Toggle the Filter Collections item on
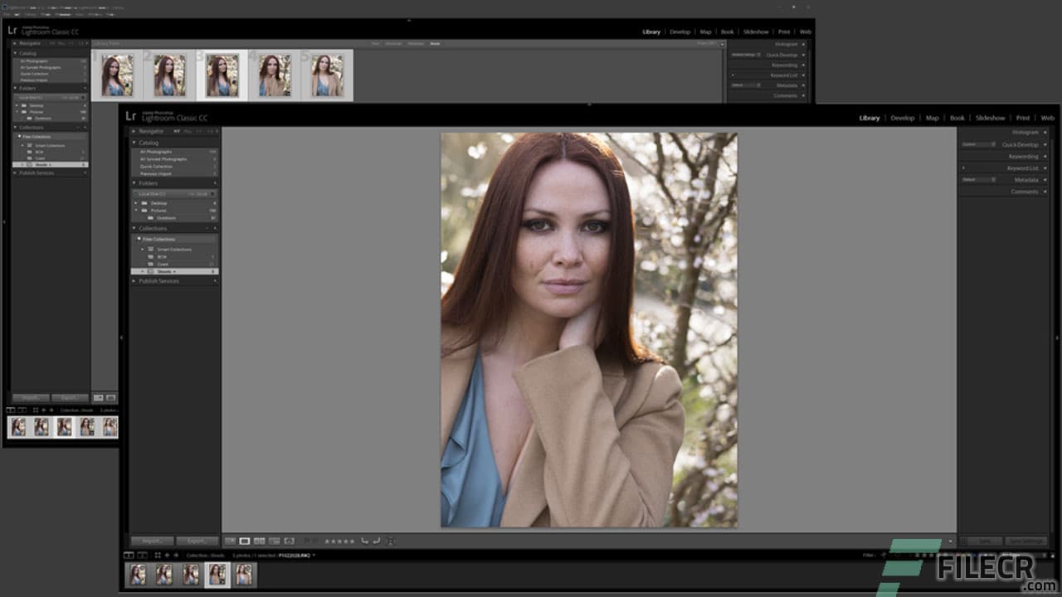 coord(158,240)
